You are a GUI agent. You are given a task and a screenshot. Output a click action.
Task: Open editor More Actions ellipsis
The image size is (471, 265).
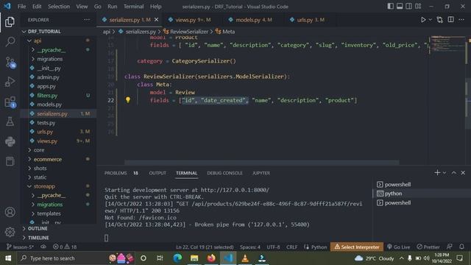[461, 20]
